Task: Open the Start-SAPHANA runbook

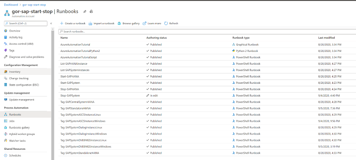Action: point(70,76)
